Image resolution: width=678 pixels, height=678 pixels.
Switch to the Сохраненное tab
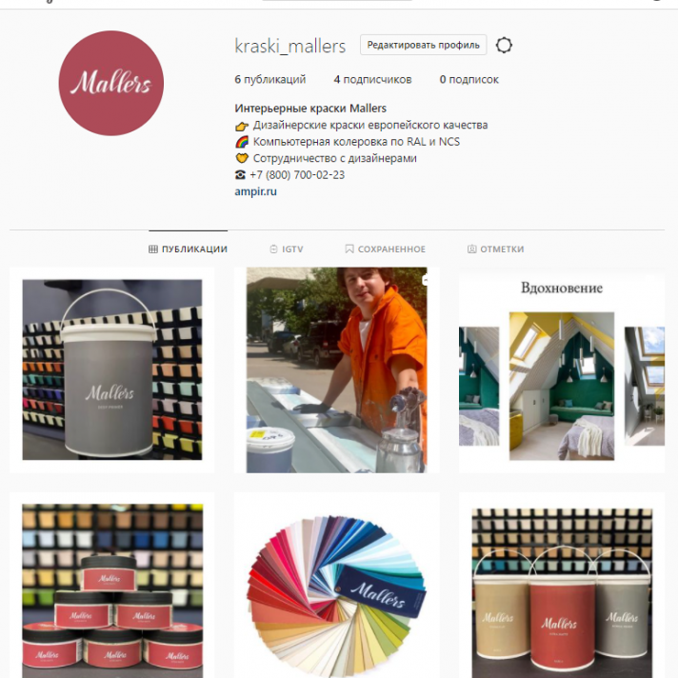(386, 249)
